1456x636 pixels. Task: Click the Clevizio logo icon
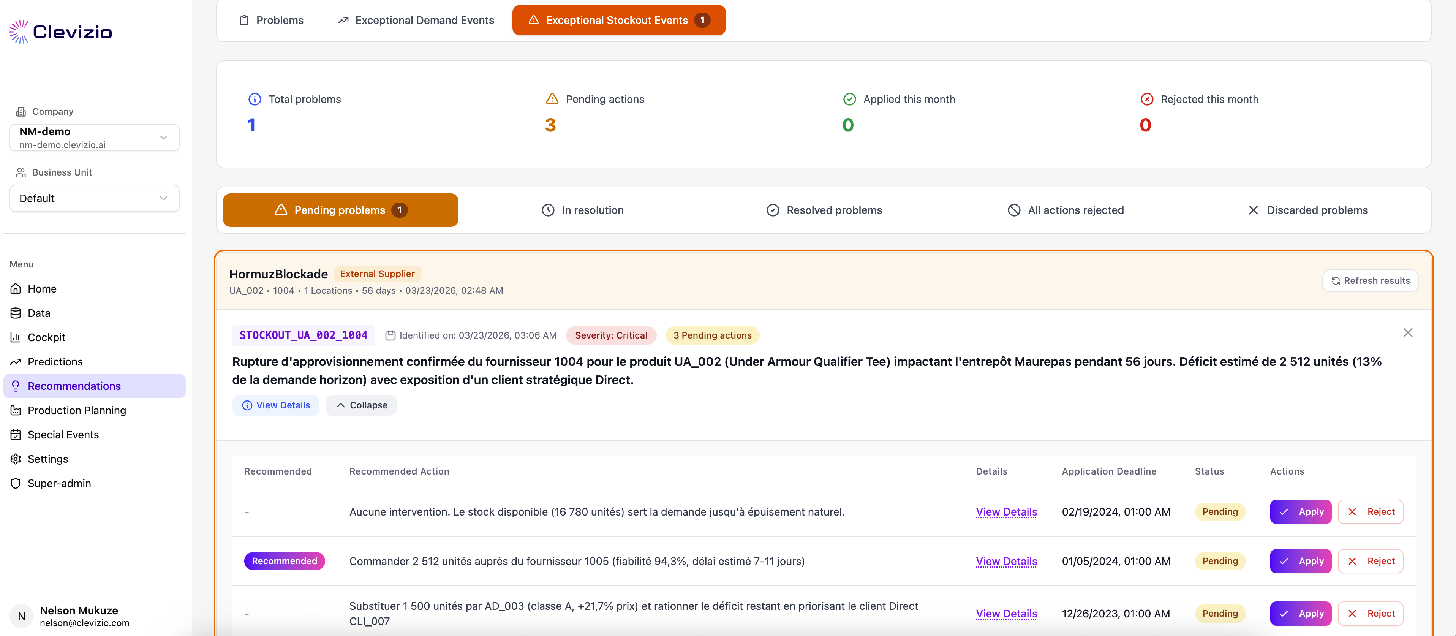tap(19, 32)
